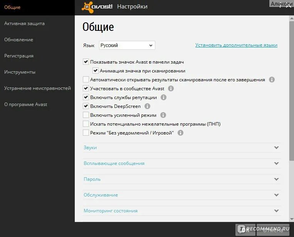Screen dimensions: 294x237
Task: Show info icon next to Avast community option
Action: pyautogui.click(x=171, y=89)
